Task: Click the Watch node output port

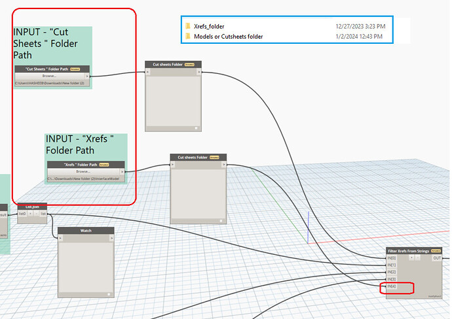Action: click(111, 238)
